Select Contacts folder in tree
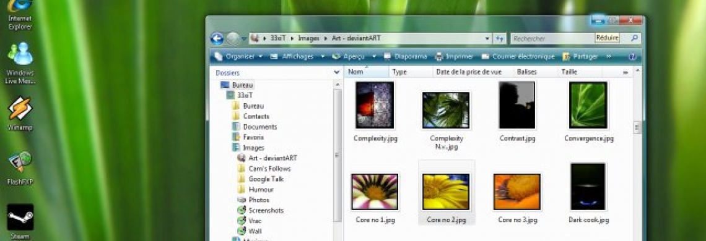Image resolution: width=706 pixels, height=241 pixels. (250, 116)
